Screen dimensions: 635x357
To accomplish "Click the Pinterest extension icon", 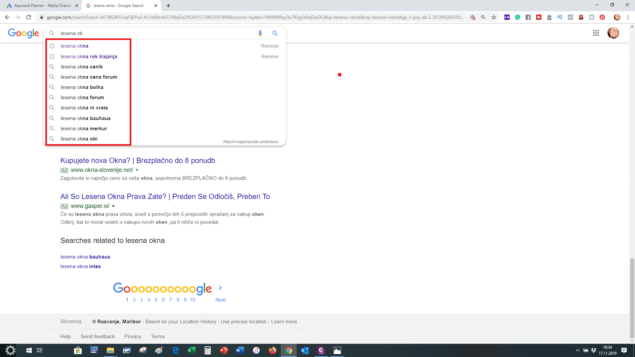I will [x=602, y=17].
